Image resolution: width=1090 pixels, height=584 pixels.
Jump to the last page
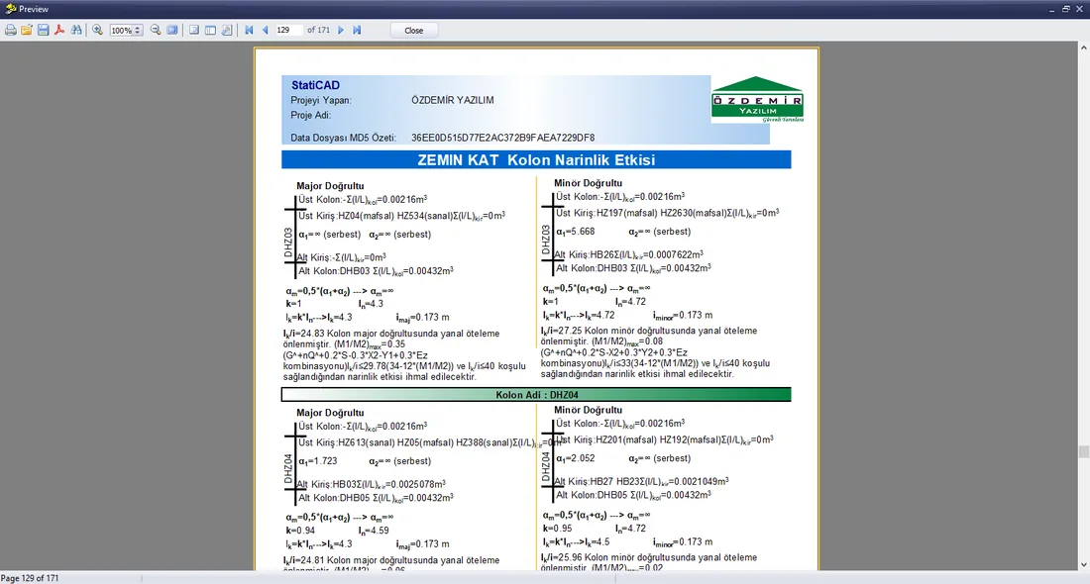(357, 30)
